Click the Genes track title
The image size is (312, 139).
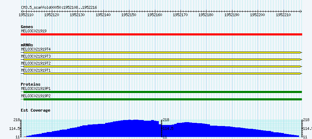click(x=27, y=27)
